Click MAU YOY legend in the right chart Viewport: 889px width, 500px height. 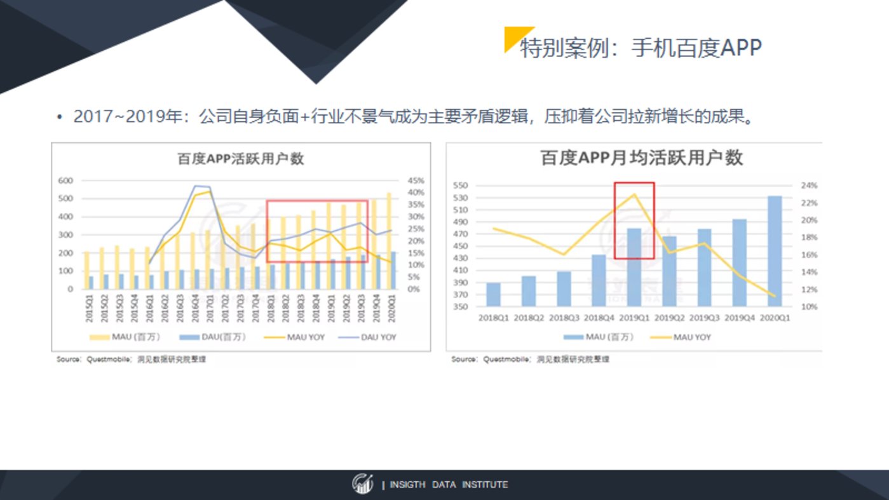[682, 337]
